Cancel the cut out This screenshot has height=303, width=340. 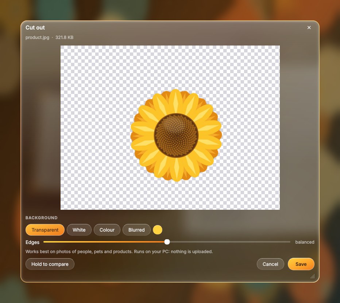coord(270,264)
